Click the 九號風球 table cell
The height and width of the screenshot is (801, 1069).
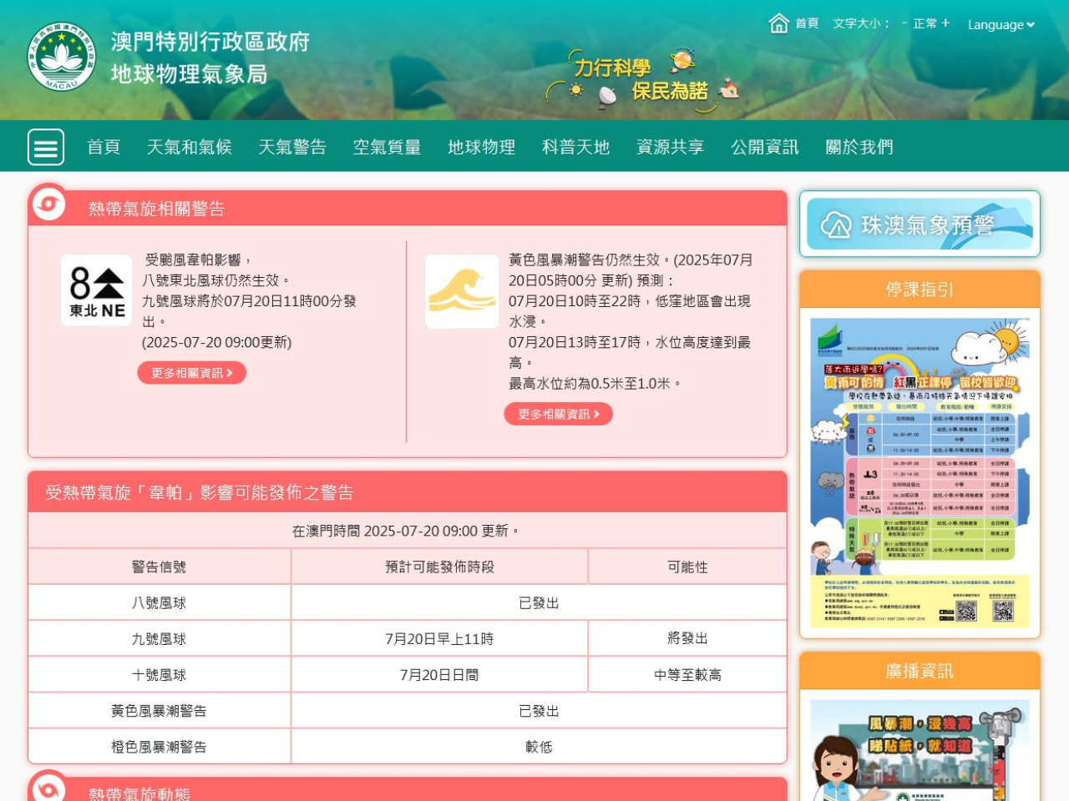(x=160, y=638)
